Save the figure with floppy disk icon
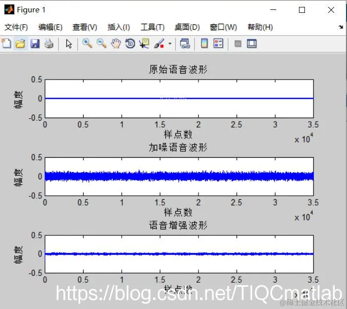The width and height of the screenshot is (347, 309). pos(35,44)
